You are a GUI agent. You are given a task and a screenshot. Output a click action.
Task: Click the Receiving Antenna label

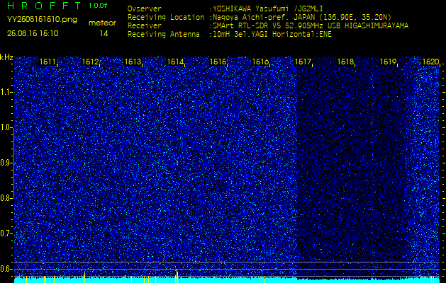[x=164, y=35]
